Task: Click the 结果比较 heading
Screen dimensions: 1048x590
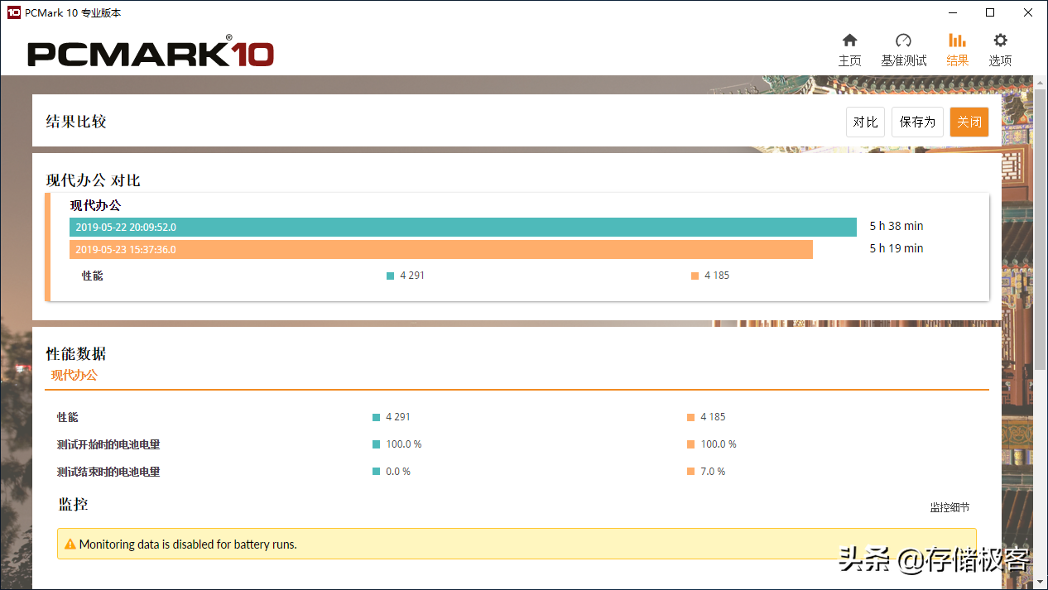Action: coord(76,122)
